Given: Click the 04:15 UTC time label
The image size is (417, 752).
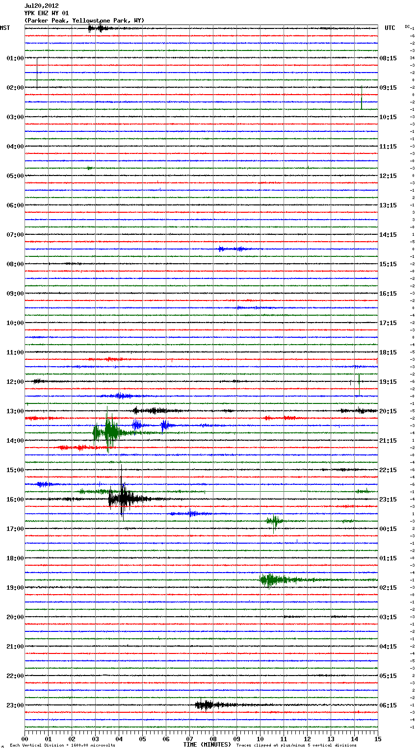Looking at the screenshot, I should click(388, 647).
